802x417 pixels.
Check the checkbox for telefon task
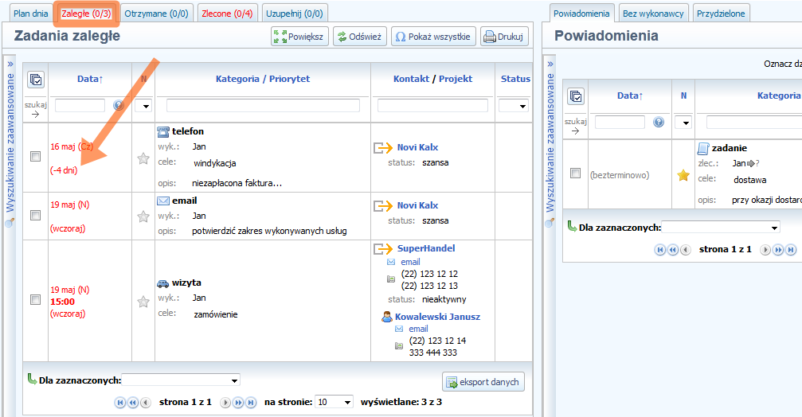click(35, 157)
